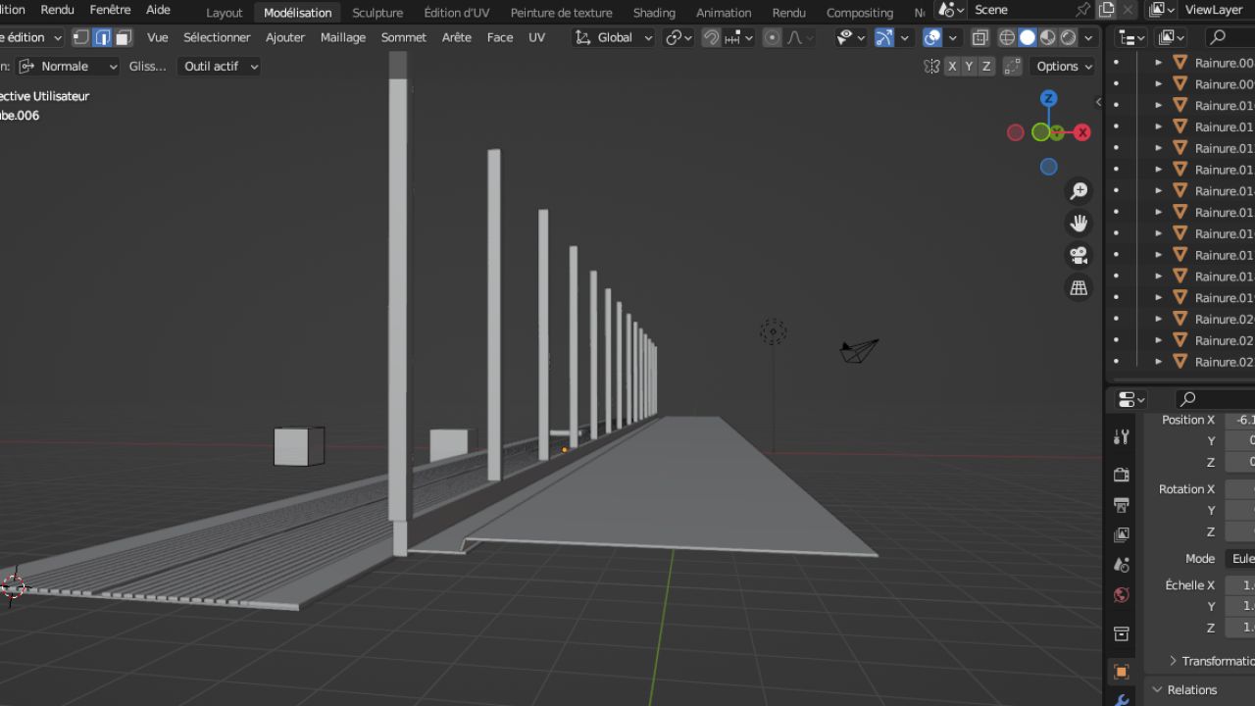Switch to solid shading mode

[x=1028, y=37]
